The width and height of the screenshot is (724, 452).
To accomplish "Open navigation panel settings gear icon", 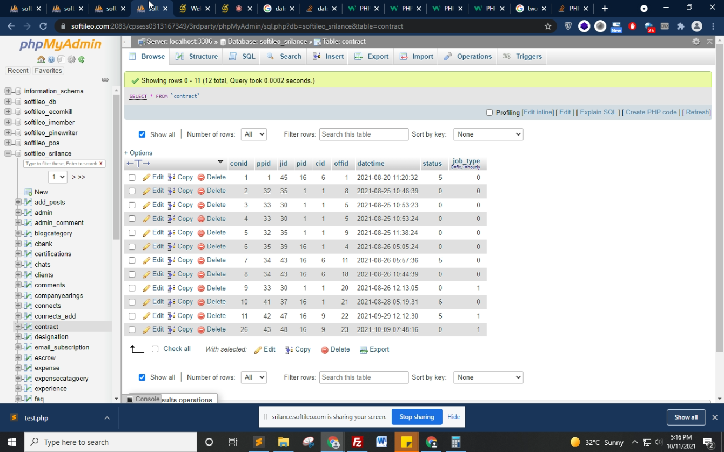I will (x=71, y=59).
